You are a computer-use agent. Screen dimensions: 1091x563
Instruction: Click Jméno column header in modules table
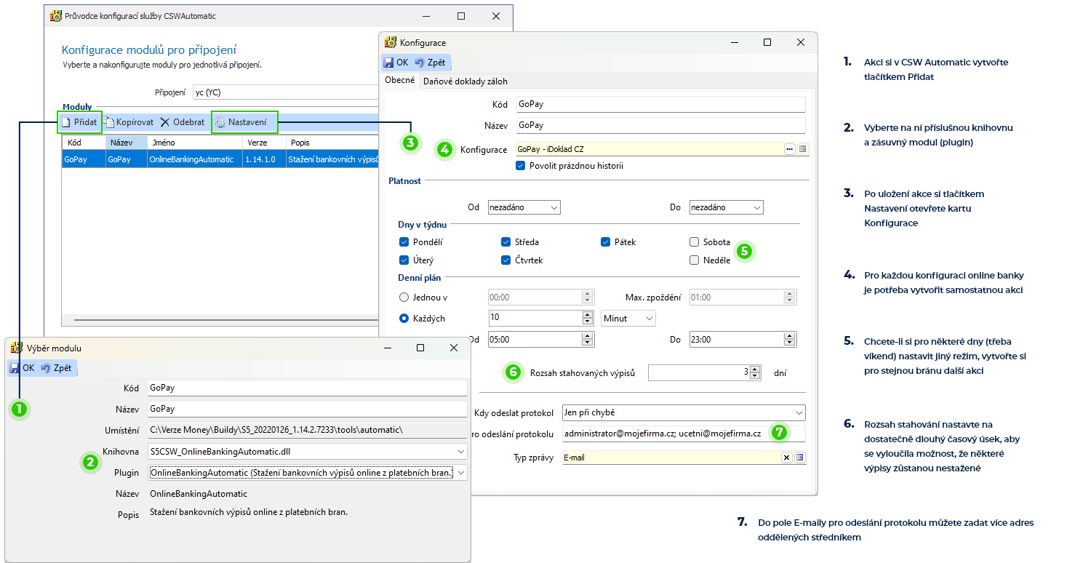(x=195, y=143)
